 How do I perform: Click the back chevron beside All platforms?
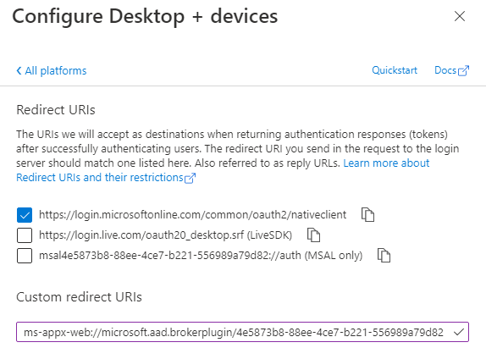(19, 70)
